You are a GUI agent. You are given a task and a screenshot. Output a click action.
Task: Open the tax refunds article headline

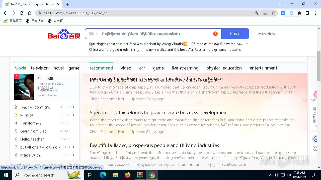[159, 112]
